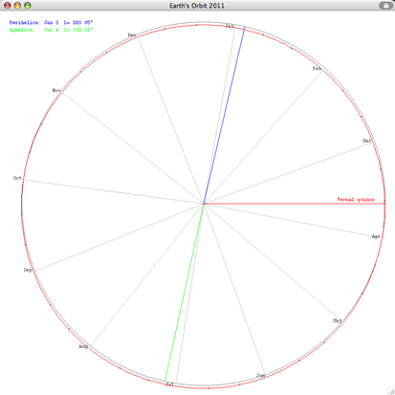Click the Dec month label on the orbit
This screenshot has width=395, height=395.
pyautogui.click(x=132, y=35)
